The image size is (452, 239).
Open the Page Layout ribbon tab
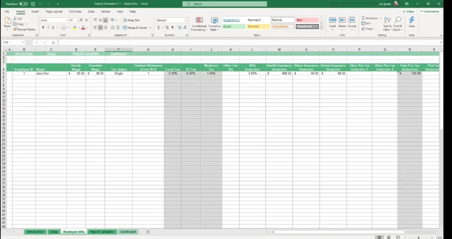point(54,11)
